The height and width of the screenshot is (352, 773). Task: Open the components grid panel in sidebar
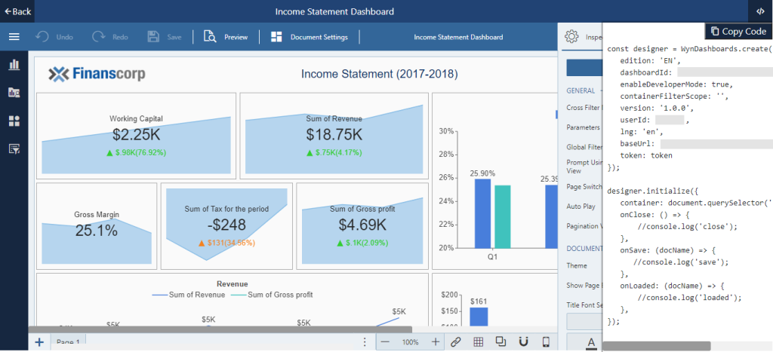pyautogui.click(x=14, y=121)
